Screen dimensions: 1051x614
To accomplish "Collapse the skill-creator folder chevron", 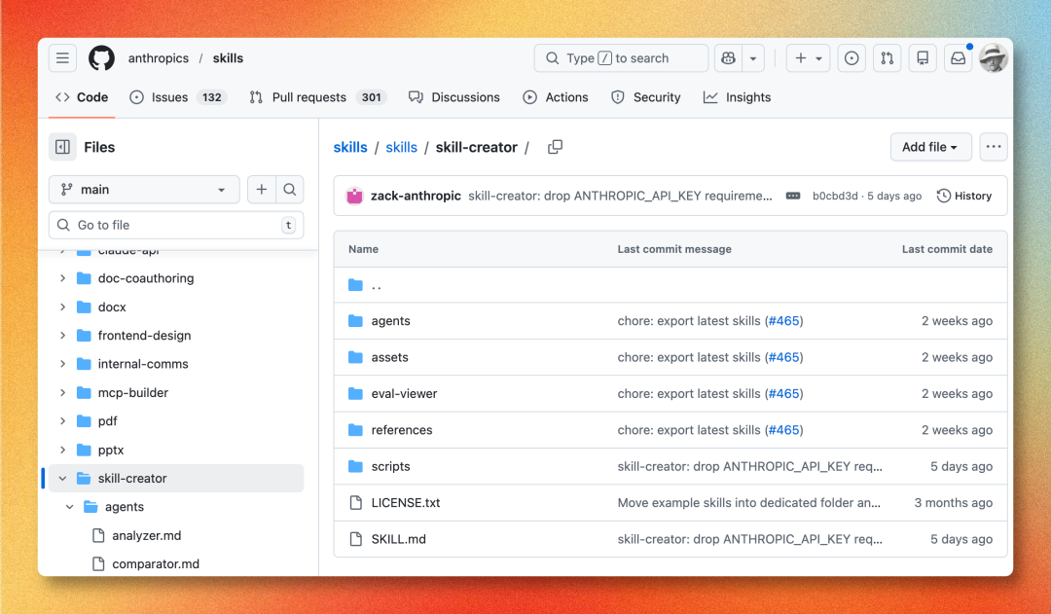I will [62, 479].
